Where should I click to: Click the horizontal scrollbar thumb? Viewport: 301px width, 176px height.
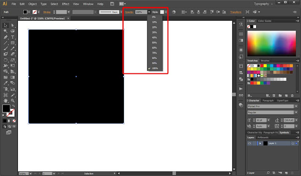pyautogui.click(x=174, y=173)
